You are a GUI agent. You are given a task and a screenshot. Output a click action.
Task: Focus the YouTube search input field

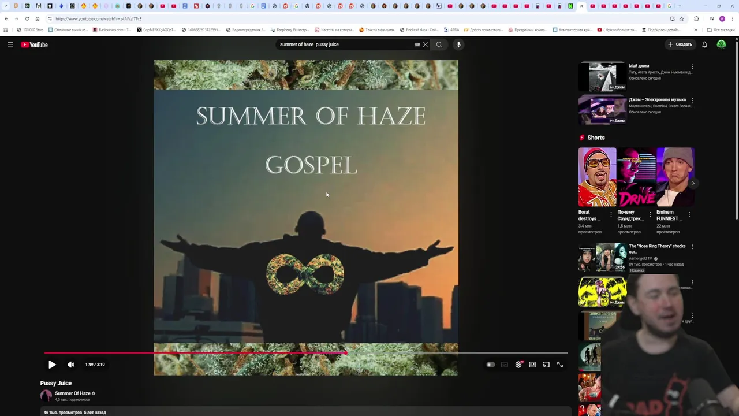pos(345,44)
